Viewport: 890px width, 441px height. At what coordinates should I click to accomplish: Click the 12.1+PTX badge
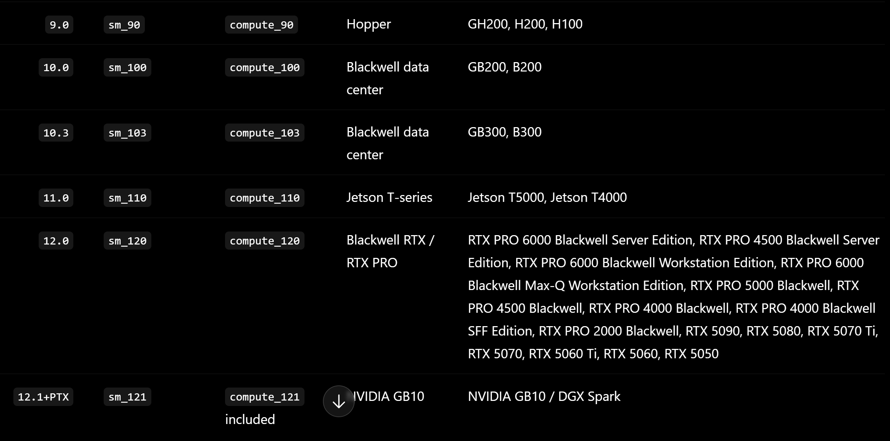[x=43, y=397]
